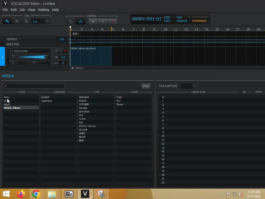Click the muted speaker tray icon
265x199 pixels.
point(240,194)
